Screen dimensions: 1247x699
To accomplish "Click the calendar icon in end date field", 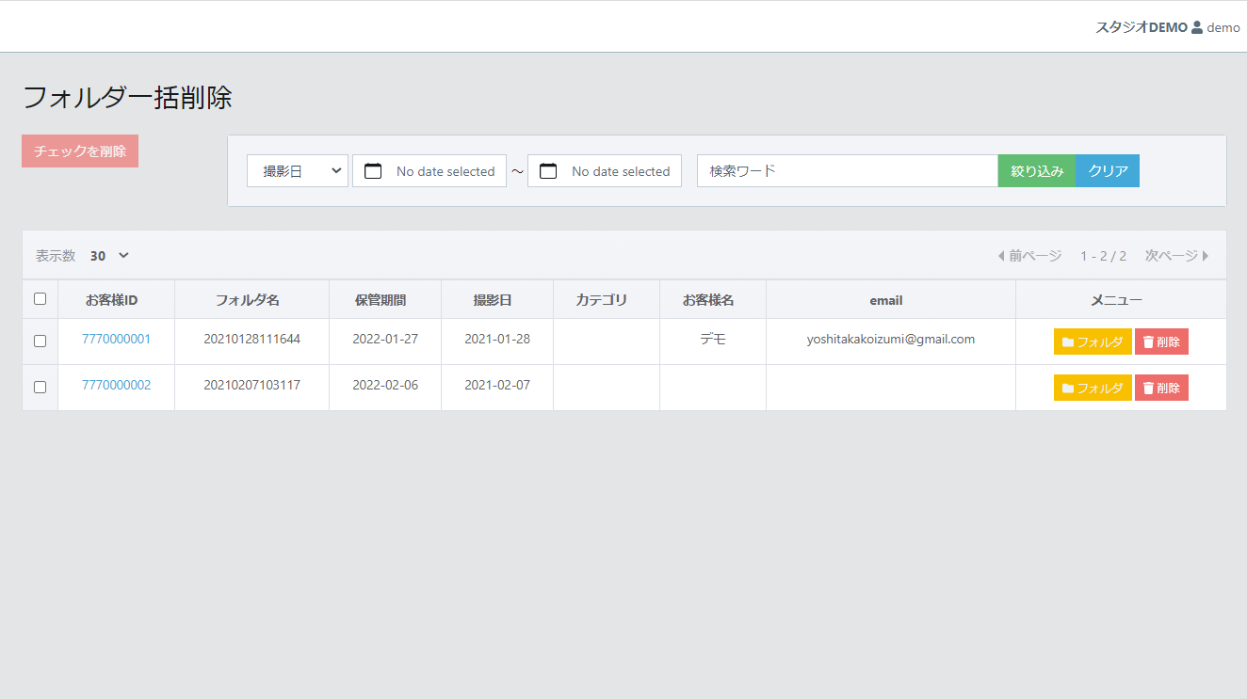I will [x=548, y=171].
